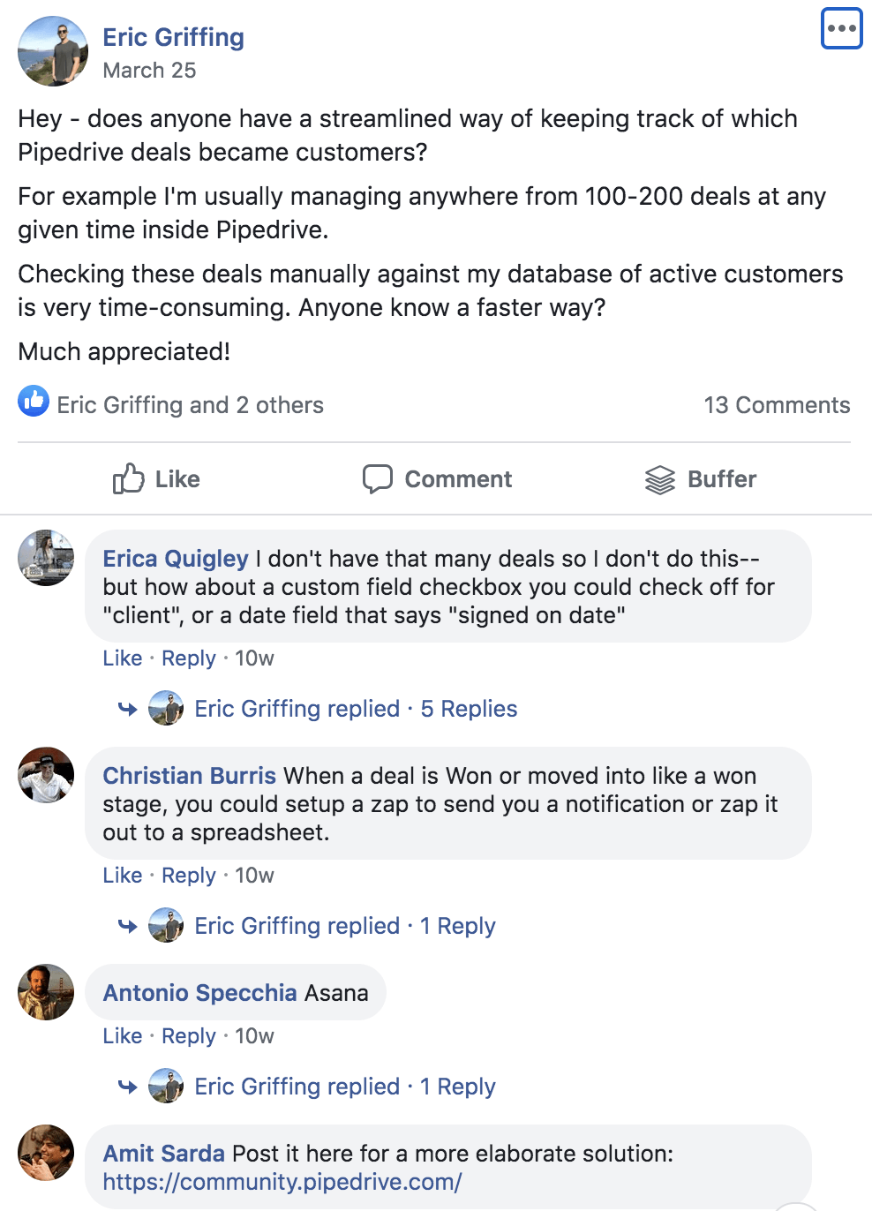Expand 1 Reply under Christian Burris's comment
This screenshot has width=872, height=1211.
click(457, 926)
